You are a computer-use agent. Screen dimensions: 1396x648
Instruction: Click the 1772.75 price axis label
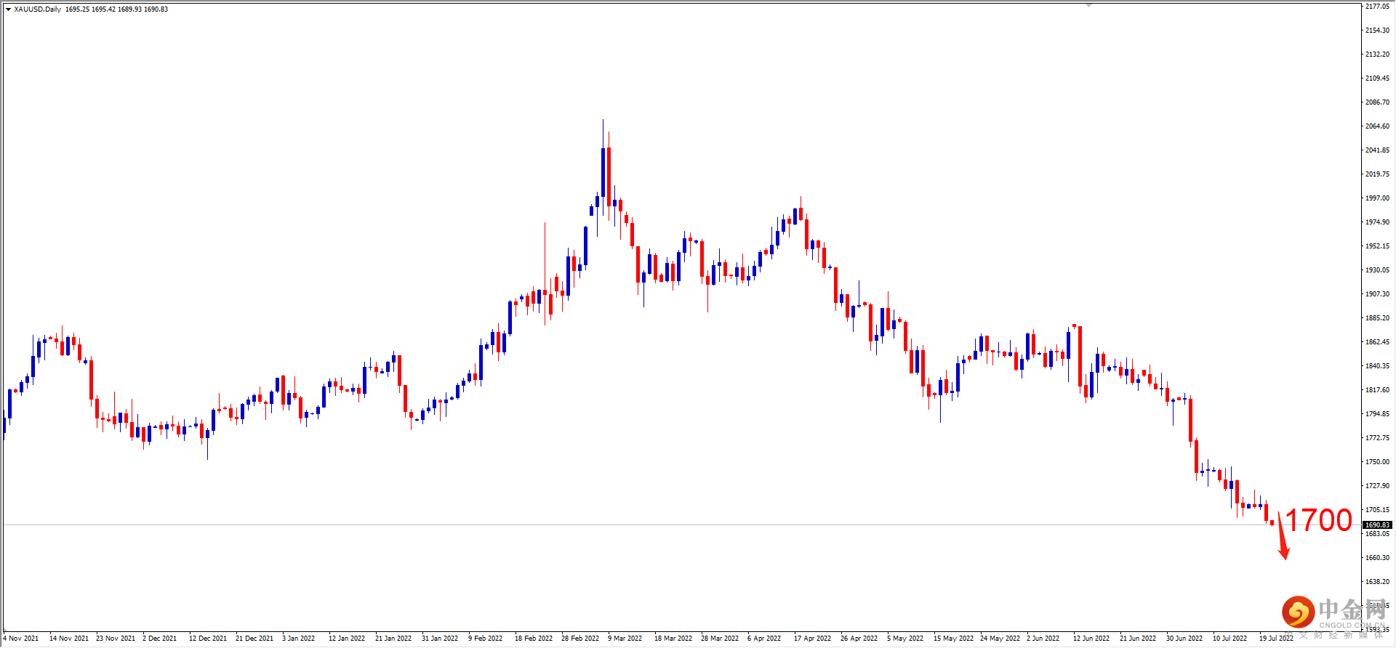(x=1377, y=437)
